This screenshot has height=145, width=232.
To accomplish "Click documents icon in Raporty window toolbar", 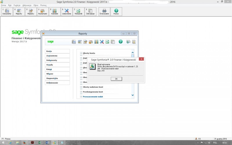I will (x=74, y=42).
